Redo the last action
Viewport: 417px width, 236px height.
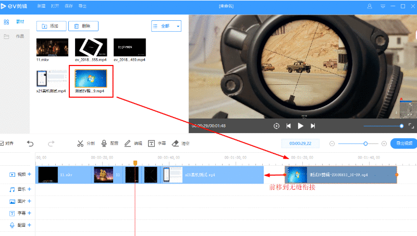click(x=51, y=143)
